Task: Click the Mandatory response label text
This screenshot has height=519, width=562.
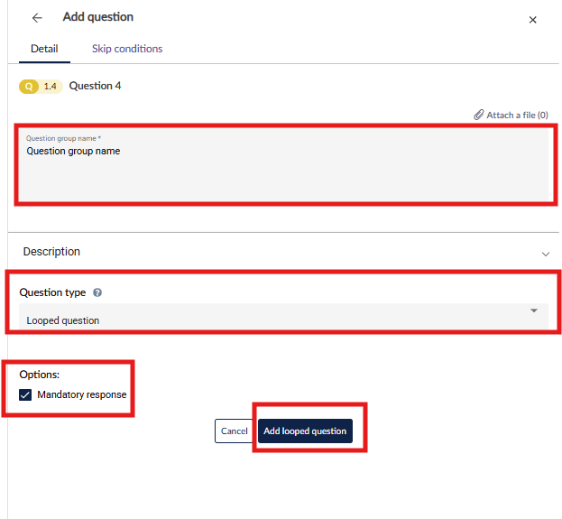Action: [x=81, y=394]
